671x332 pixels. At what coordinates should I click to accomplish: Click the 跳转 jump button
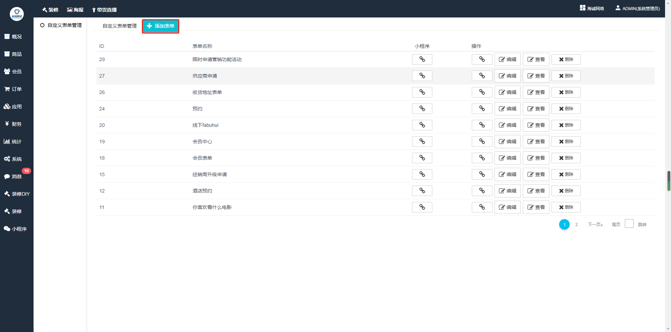tap(642, 225)
